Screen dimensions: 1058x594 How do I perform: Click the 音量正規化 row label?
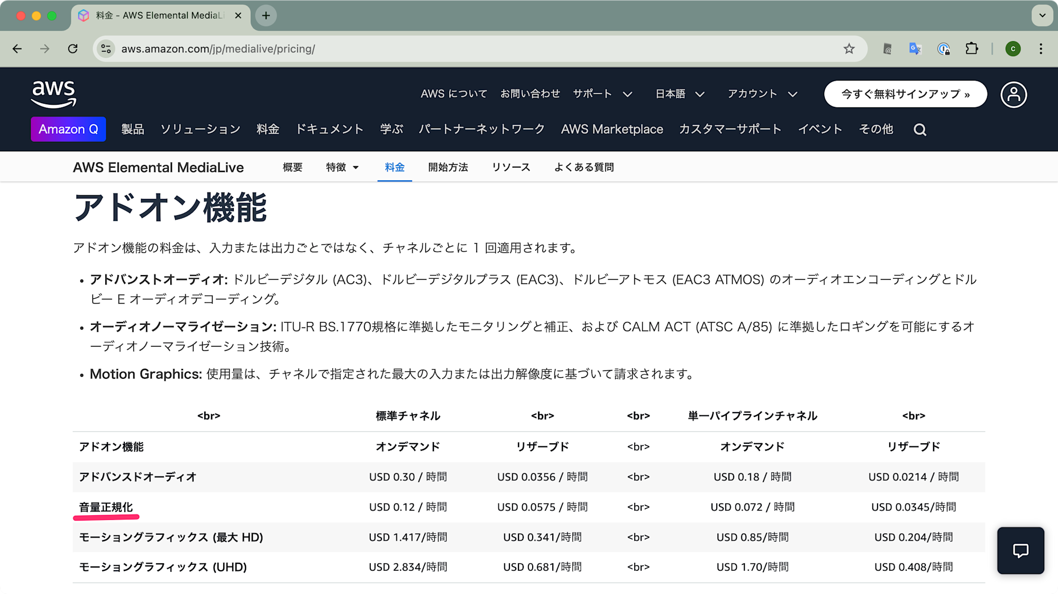(106, 507)
